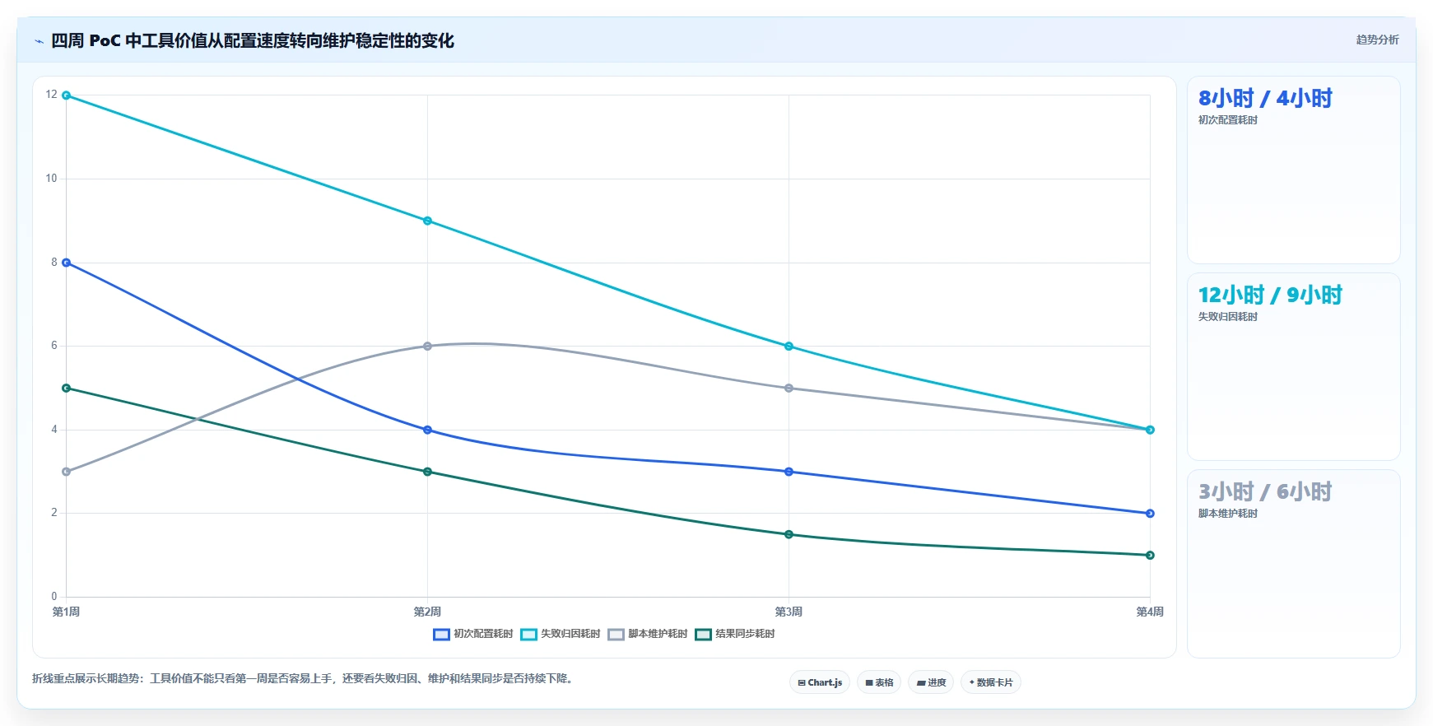Image resolution: width=1433 pixels, height=726 pixels.
Task: Select the 3小时 / 6小时 stat card
Action: (x=1293, y=563)
